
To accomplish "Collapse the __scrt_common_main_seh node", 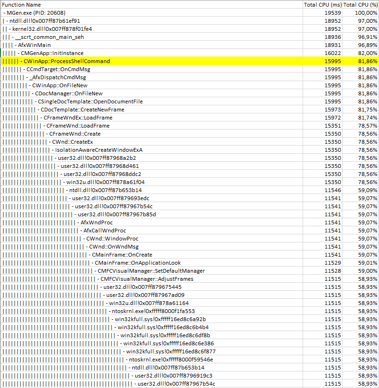I will point(13,37).
